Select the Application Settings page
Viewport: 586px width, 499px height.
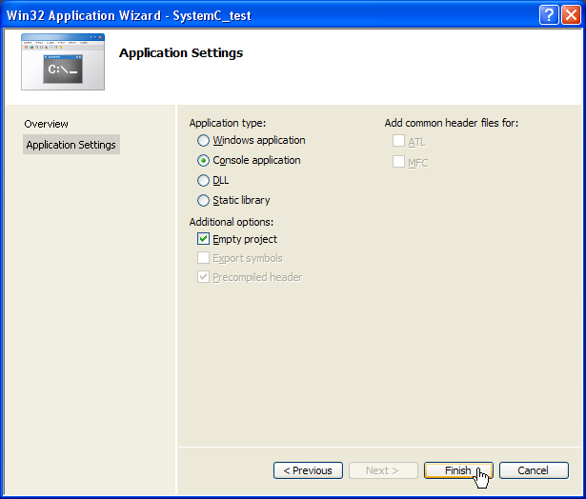pyautogui.click(x=71, y=145)
